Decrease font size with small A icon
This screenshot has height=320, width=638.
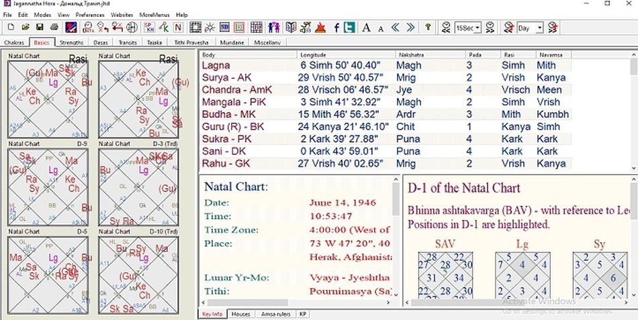(x=380, y=28)
